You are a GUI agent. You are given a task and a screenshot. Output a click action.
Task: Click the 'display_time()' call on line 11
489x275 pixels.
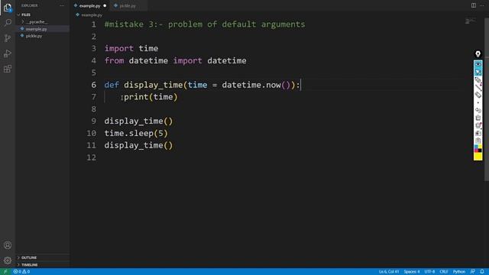[138, 146]
